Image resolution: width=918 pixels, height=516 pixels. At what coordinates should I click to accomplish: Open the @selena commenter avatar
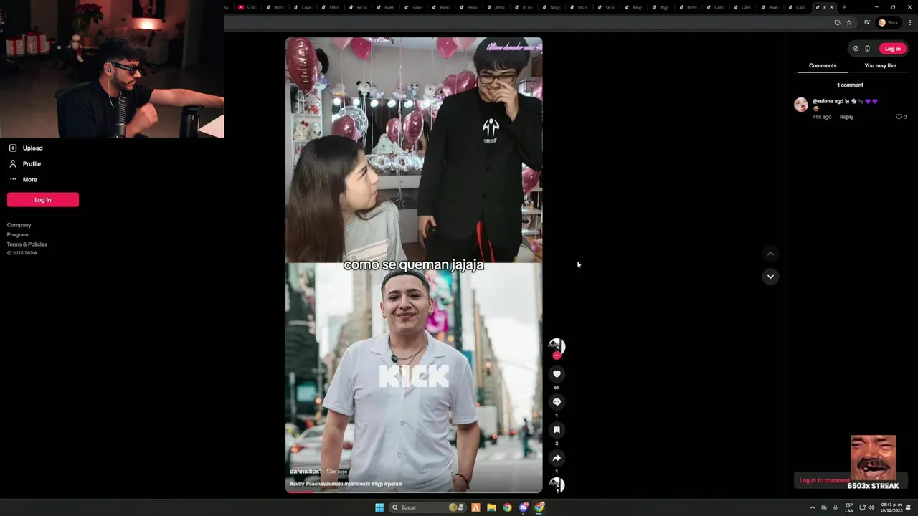coord(801,105)
